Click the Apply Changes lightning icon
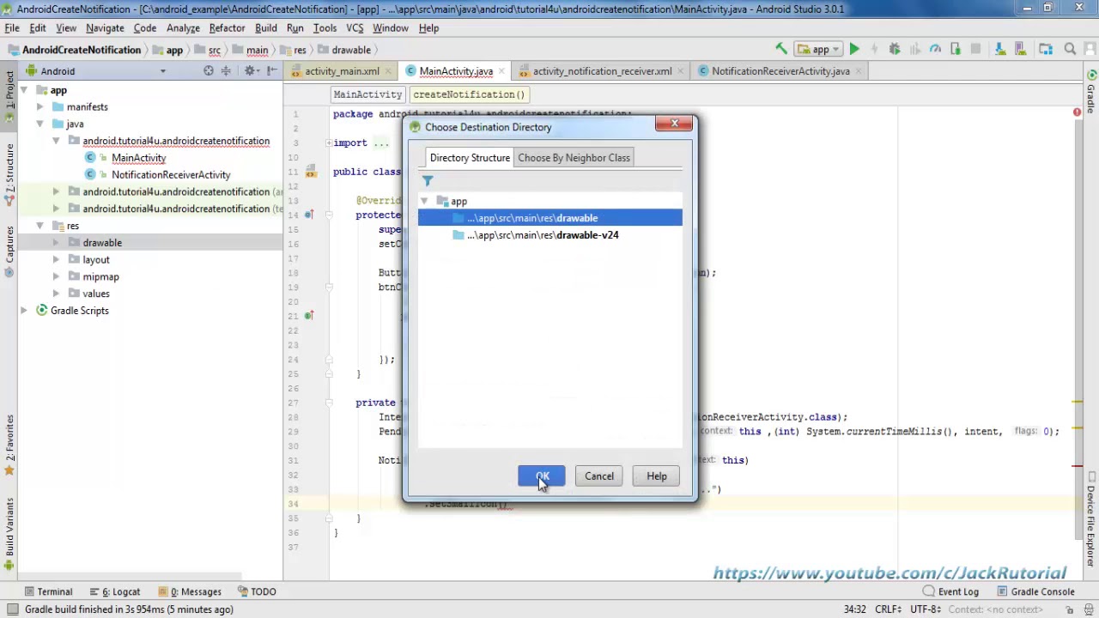 click(x=874, y=49)
